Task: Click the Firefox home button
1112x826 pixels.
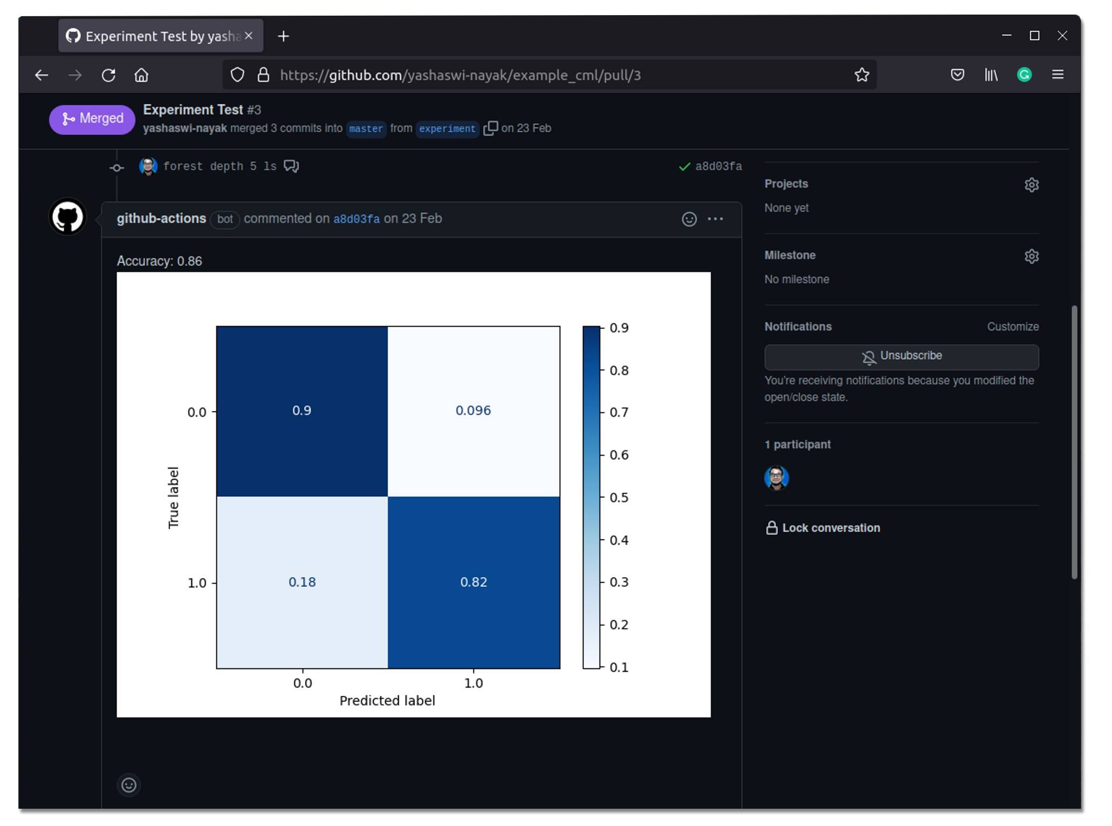Action: coord(141,75)
